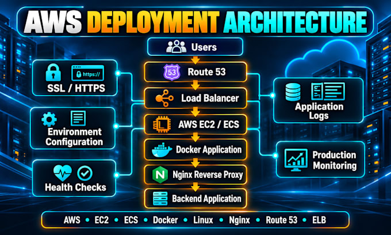Click AWS in the bottom tag bar

(72, 220)
